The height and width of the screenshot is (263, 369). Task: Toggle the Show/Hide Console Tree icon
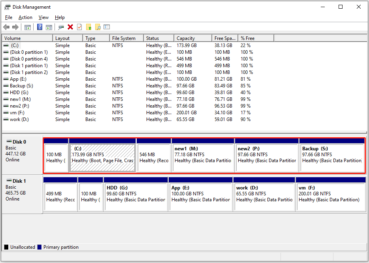(27, 27)
